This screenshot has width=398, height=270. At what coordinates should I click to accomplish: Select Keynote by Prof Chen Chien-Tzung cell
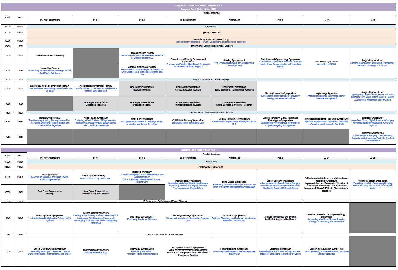(211, 41)
